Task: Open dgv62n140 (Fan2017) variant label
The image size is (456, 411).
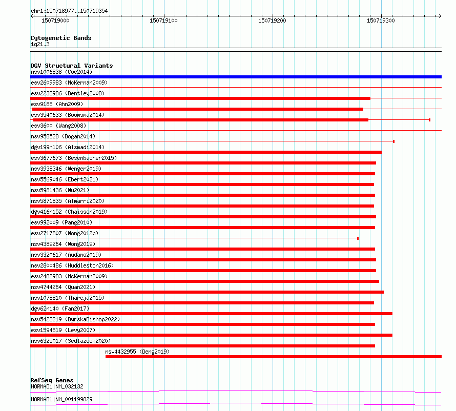Action: point(60,309)
